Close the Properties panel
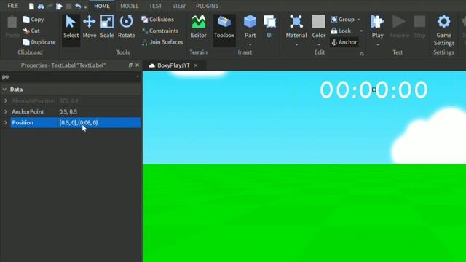This screenshot has width=466, height=262. click(138, 65)
